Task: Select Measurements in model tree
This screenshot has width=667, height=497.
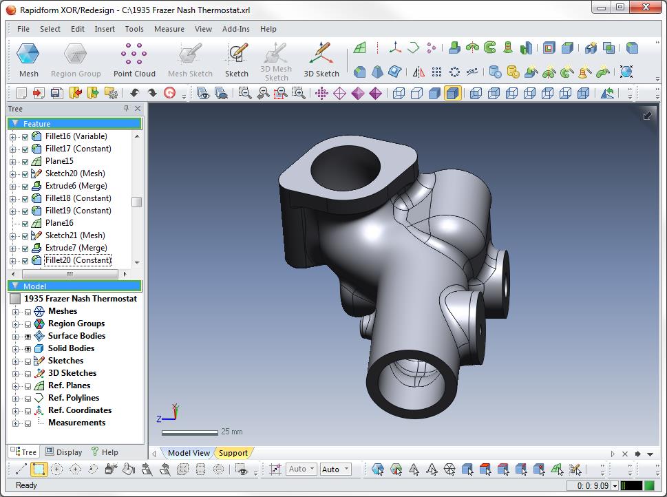Action: point(76,423)
